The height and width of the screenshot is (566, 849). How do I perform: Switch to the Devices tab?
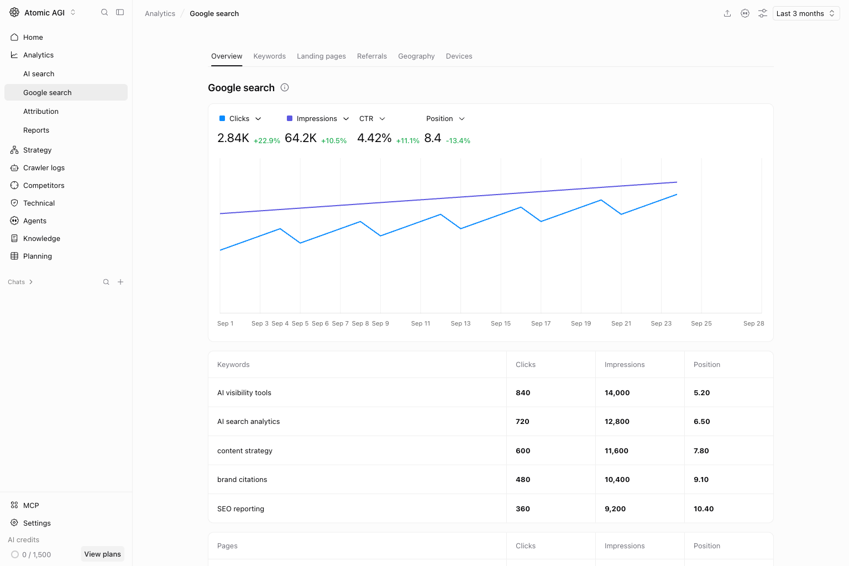tap(459, 56)
